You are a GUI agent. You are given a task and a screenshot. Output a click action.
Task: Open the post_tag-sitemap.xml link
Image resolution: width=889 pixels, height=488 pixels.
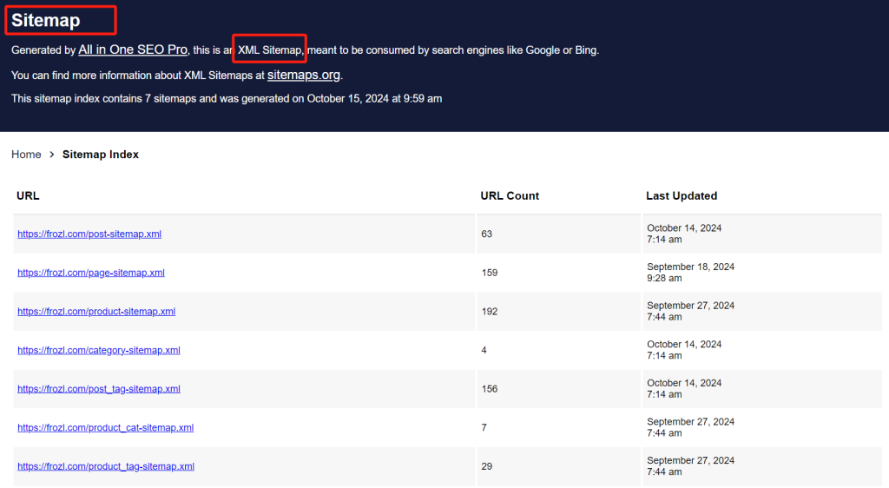(x=99, y=389)
